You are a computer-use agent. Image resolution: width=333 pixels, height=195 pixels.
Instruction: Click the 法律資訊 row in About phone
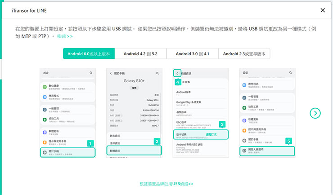coord(134,142)
